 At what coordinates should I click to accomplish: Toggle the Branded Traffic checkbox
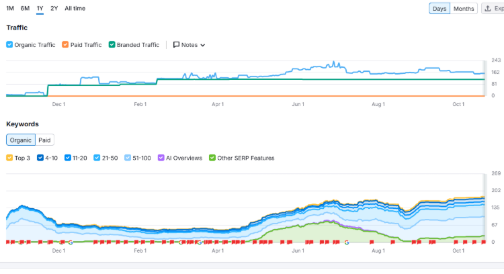[112, 44]
